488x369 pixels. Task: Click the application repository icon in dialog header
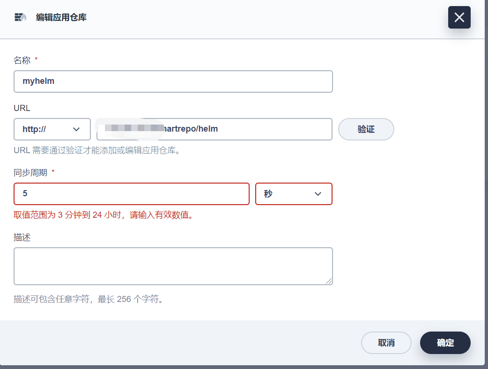tap(19, 17)
